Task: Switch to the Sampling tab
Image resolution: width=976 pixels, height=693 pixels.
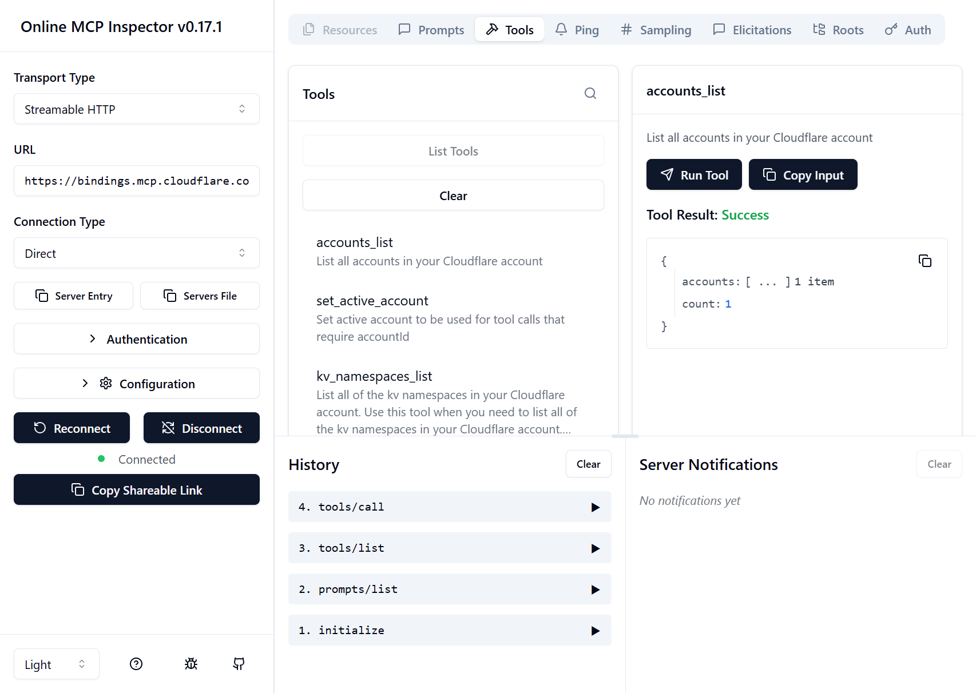Action: point(656,30)
